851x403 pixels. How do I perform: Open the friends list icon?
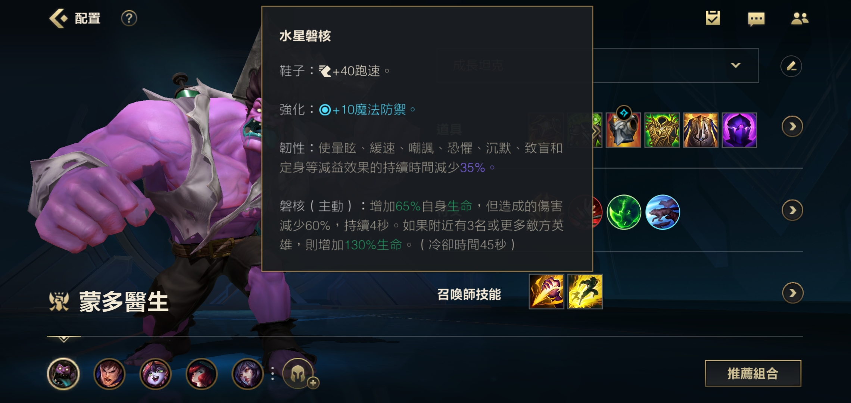coord(799,18)
